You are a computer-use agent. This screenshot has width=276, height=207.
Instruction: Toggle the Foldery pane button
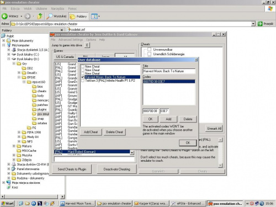(78, 17)
